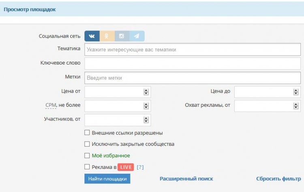Image resolution: width=304 pixels, height=192 pixels.
Task: Open the Тематика topics selector field
Action: (193, 50)
